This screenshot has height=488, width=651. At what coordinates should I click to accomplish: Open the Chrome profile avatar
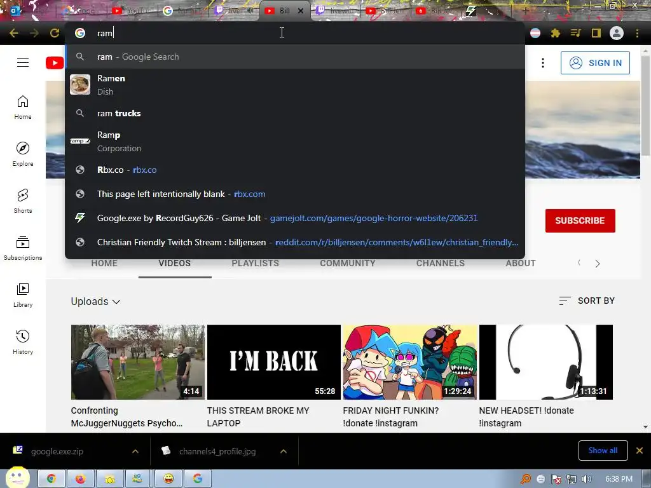(617, 33)
